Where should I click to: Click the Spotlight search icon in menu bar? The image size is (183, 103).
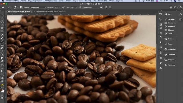pos(171,1)
